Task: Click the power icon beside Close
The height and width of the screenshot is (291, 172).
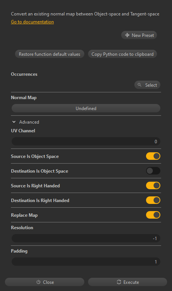Action: coord(38,282)
